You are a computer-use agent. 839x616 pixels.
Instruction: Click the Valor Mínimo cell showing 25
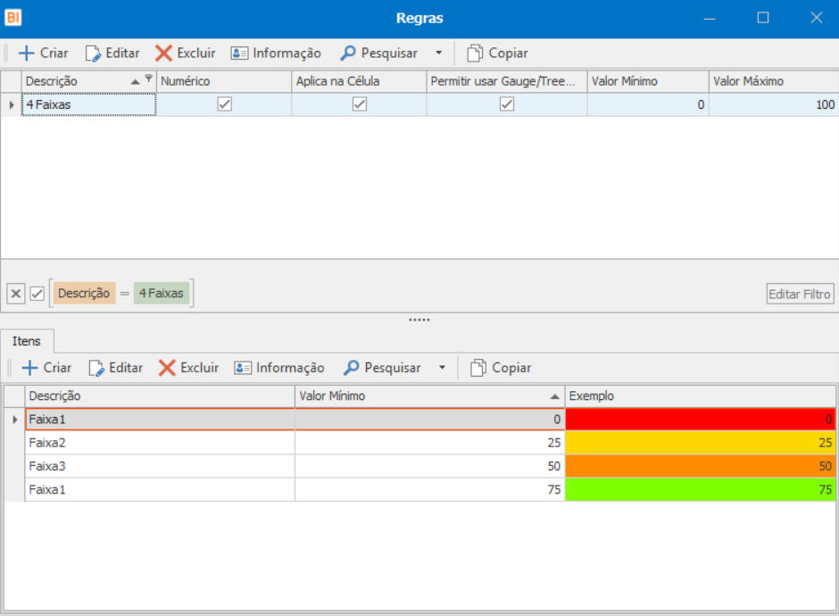429,443
